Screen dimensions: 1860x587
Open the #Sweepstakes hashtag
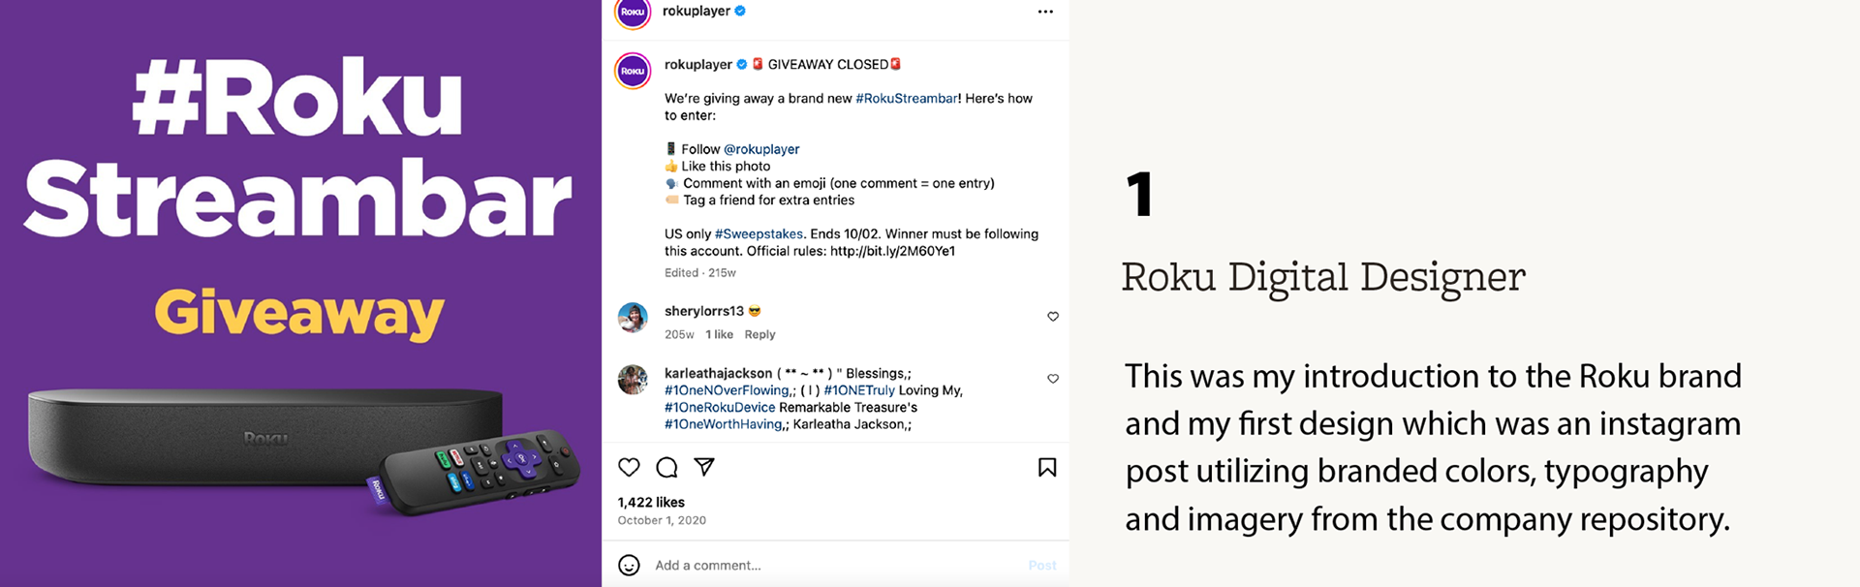759,234
